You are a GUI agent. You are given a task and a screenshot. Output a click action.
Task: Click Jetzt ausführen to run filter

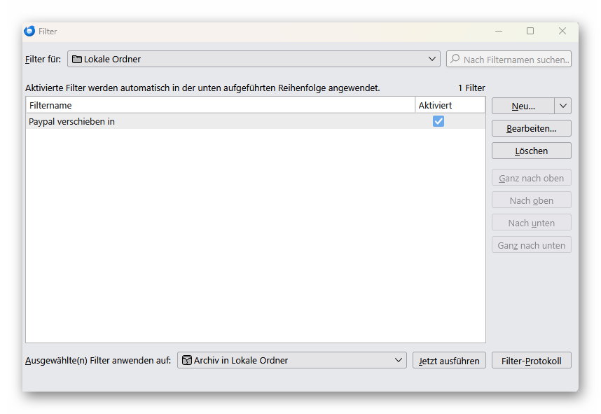tap(449, 360)
